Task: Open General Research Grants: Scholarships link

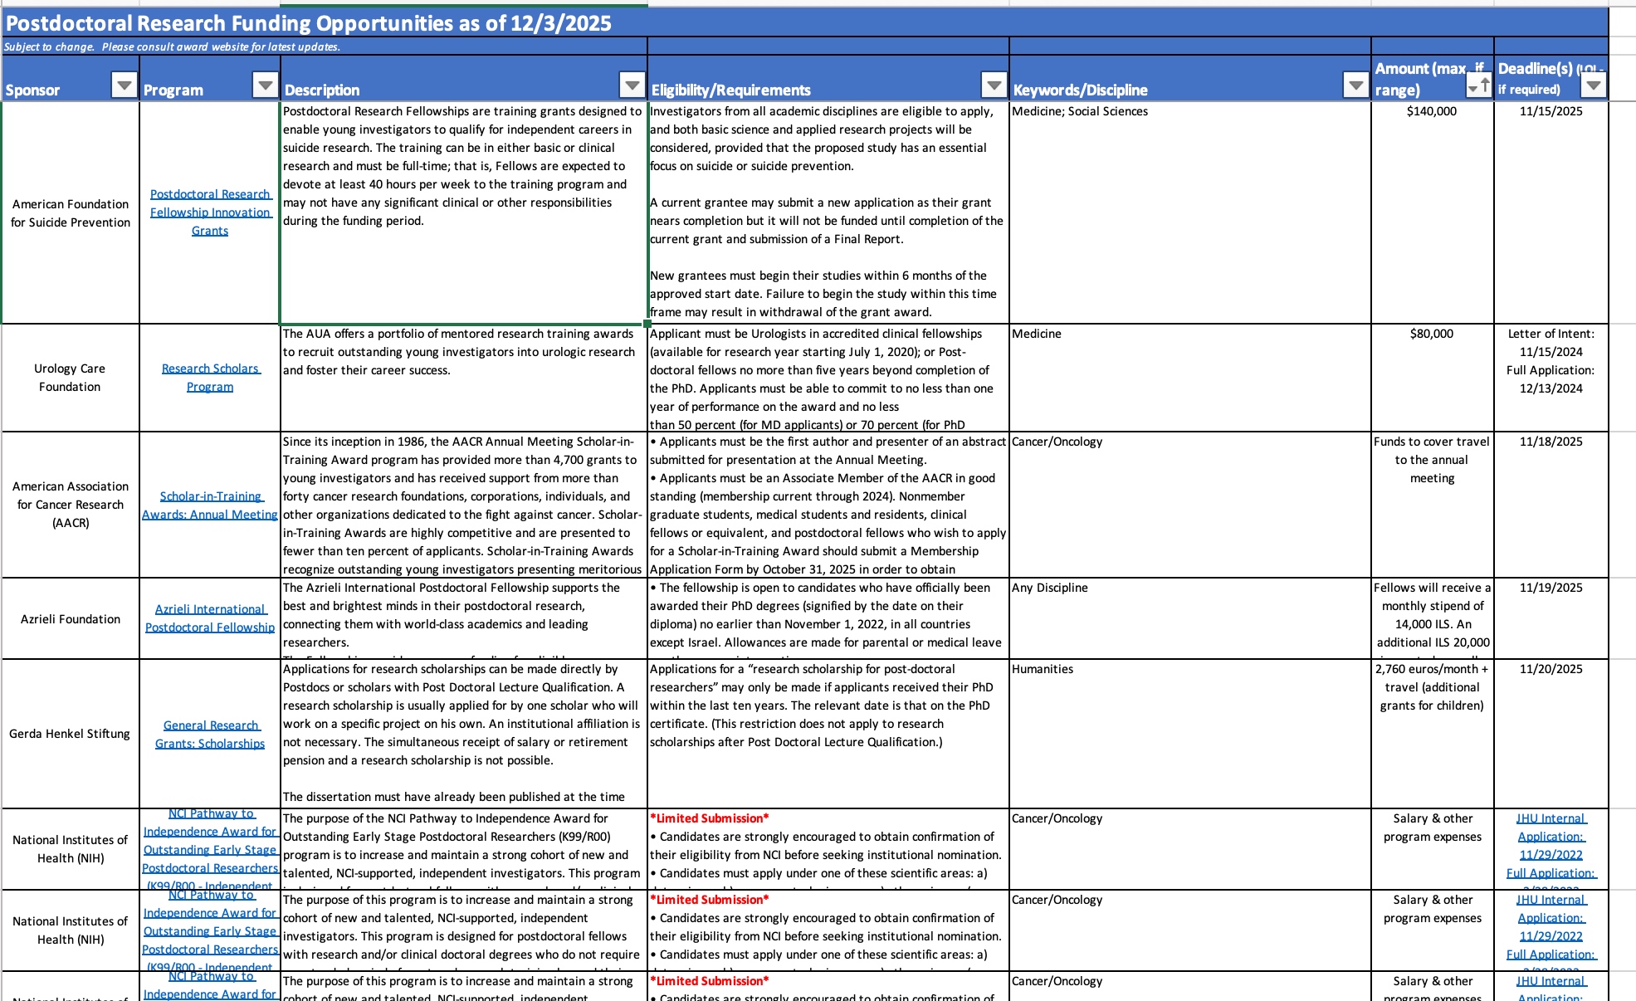Action: (x=210, y=735)
